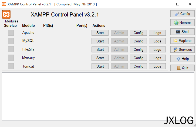Click the large XAMPP orange logo

click(6, 14)
